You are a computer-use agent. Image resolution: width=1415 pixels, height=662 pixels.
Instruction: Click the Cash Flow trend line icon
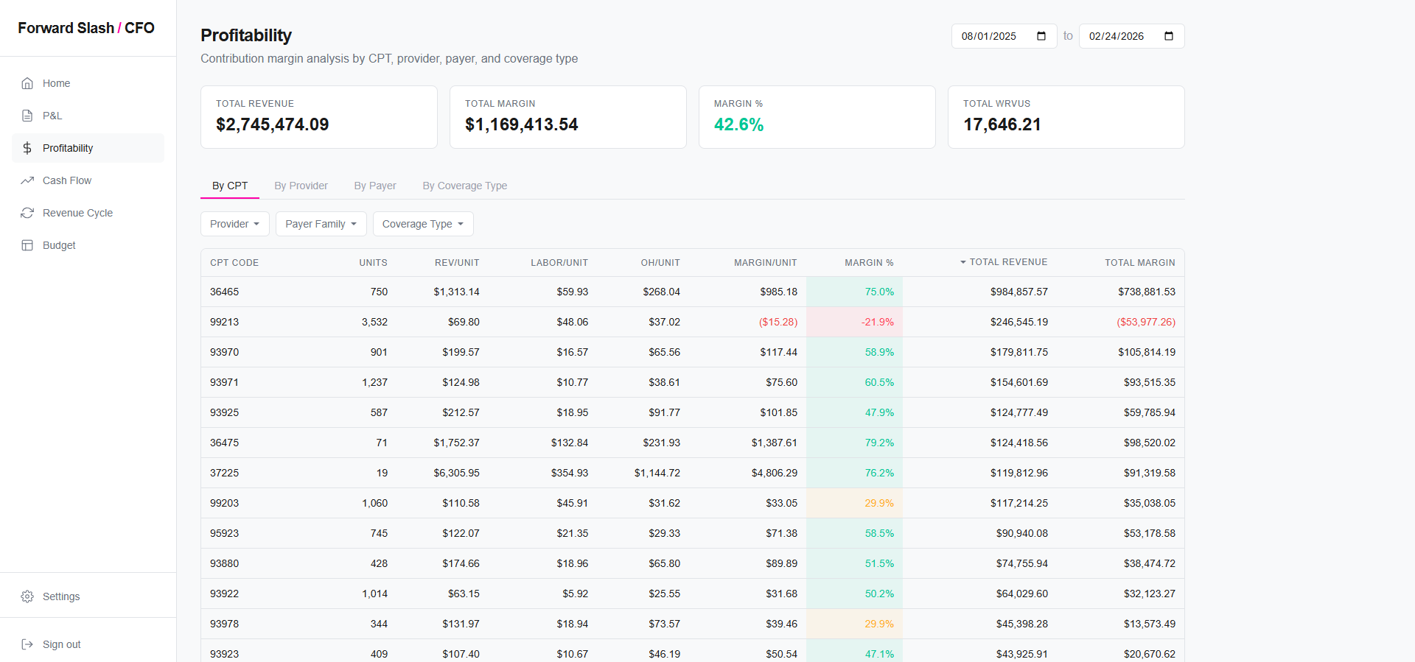point(27,180)
